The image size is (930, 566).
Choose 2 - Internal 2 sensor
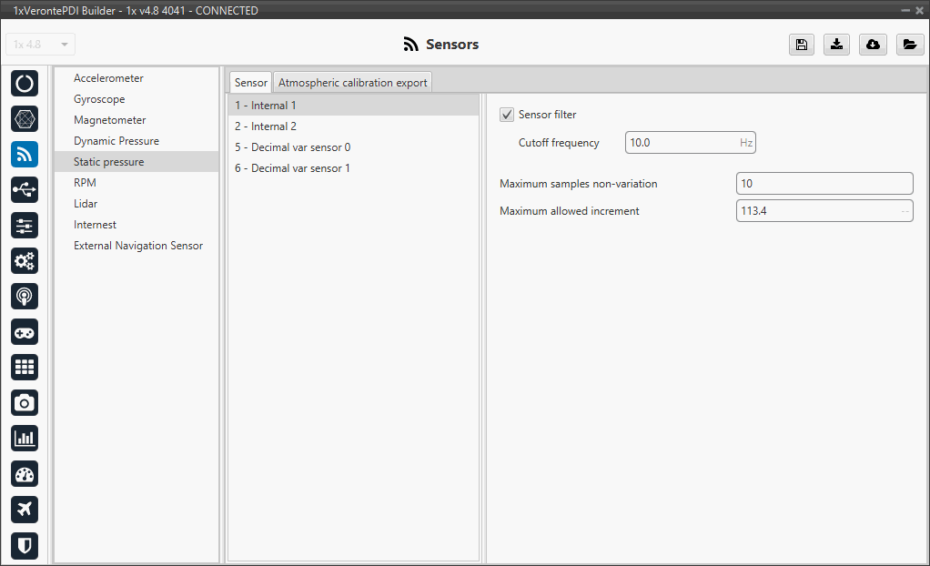coord(266,126)
